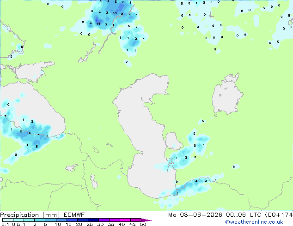
Task: Click the '10' precipitation value on the map
Action: pyautogui.click(x=115, y=13)
